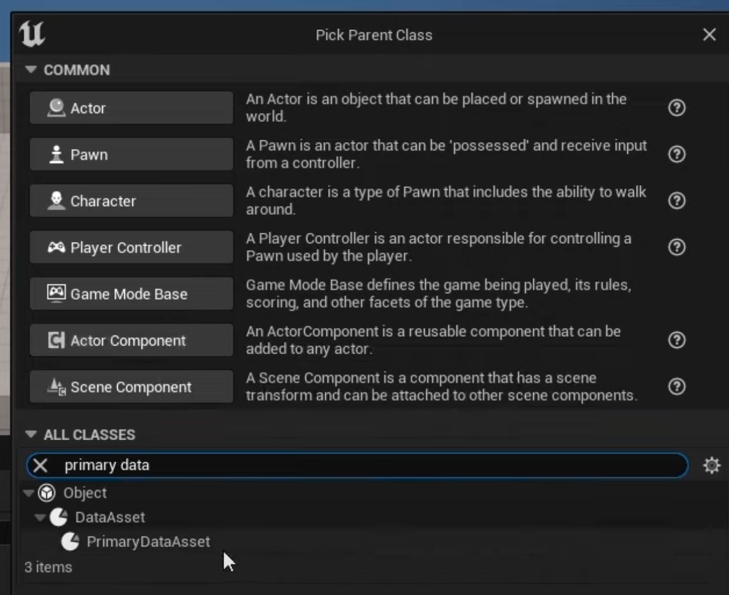Collapse the Common section

31,70
